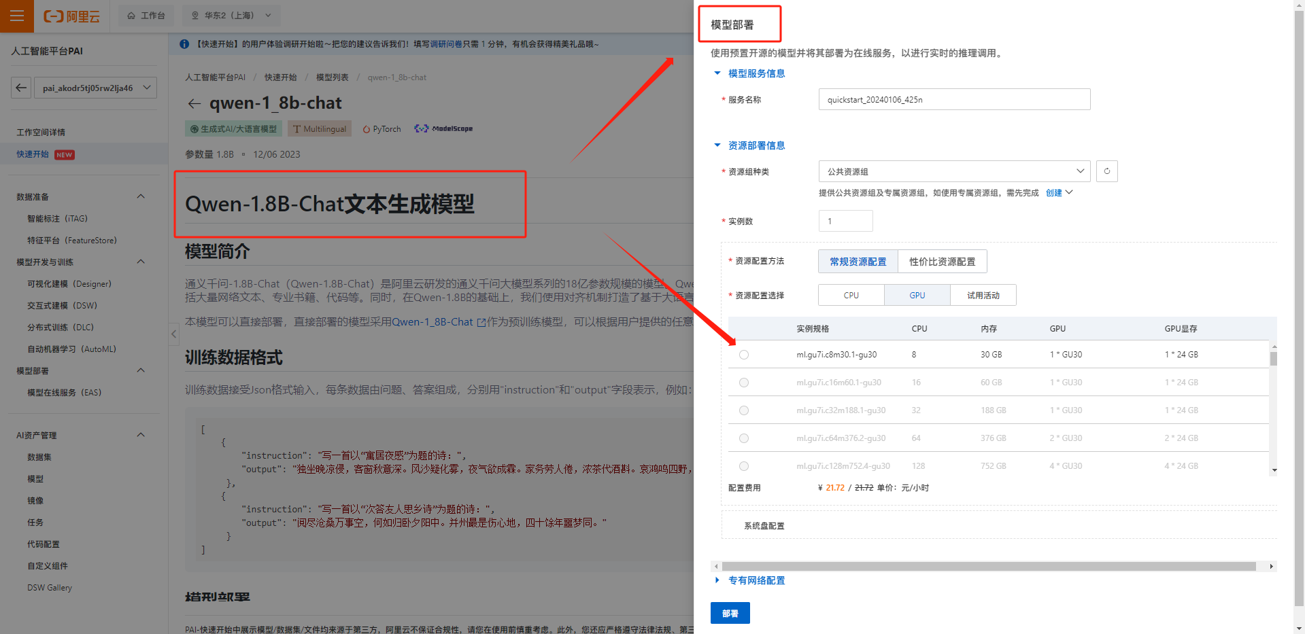
Task: Open 可视化建模（Designer）
Action: [69, 284]
